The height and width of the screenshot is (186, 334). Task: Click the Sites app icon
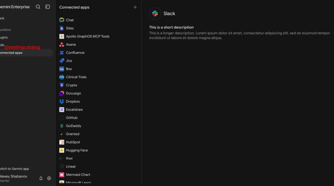click(61, 28)
